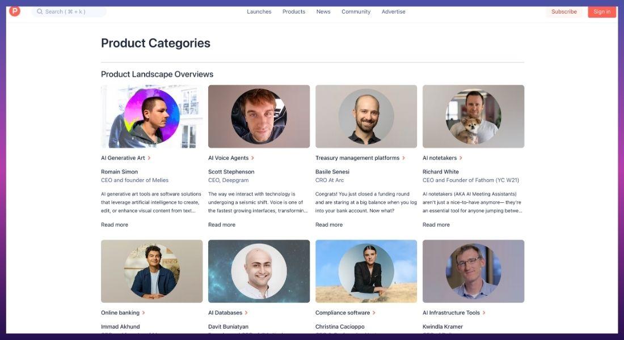This screenshot has width=624, height=340.
Task: Click Read more under Richard White
Action: pos(436,225)
